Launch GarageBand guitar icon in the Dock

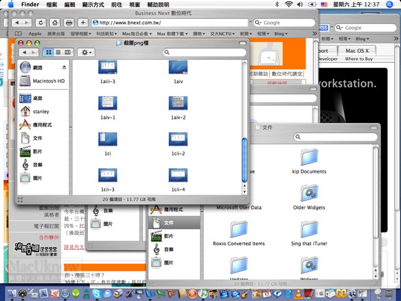click(245, 293)
